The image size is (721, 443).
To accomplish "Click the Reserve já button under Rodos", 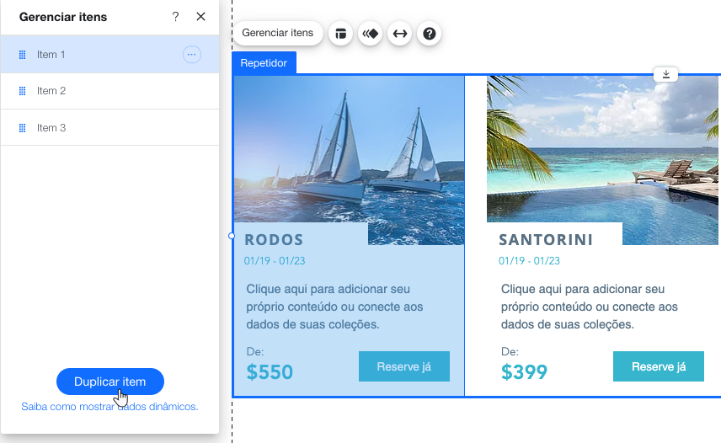I will 404,366.
